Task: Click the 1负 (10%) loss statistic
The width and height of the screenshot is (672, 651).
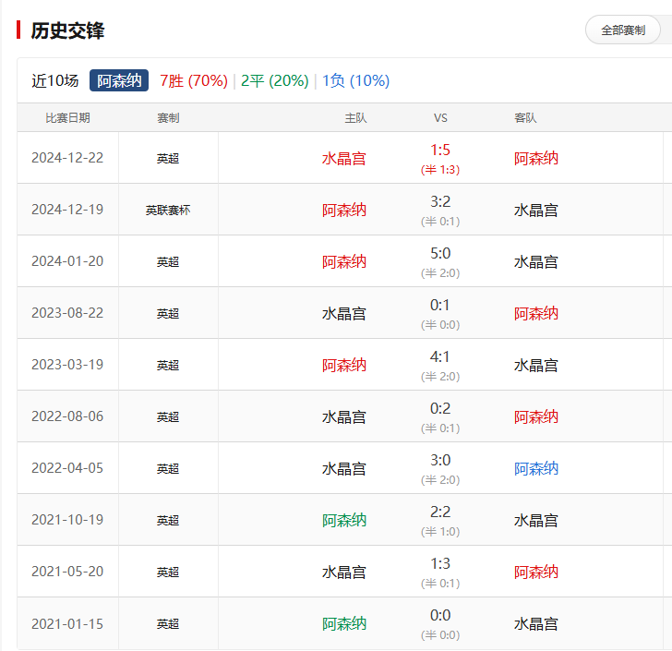Action: 355,80
